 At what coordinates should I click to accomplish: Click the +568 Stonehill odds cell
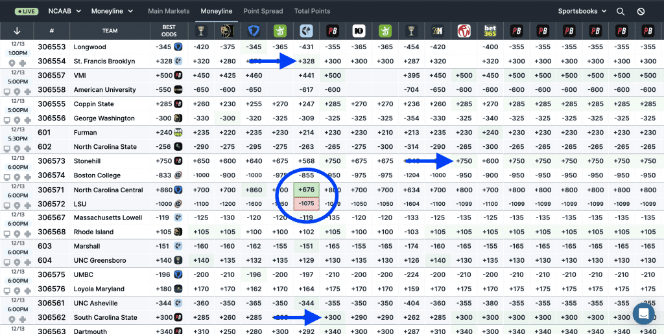(306, 161)
